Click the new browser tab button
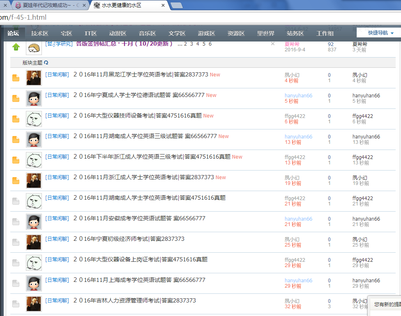The image size is (401, 316). pos(176,5)
